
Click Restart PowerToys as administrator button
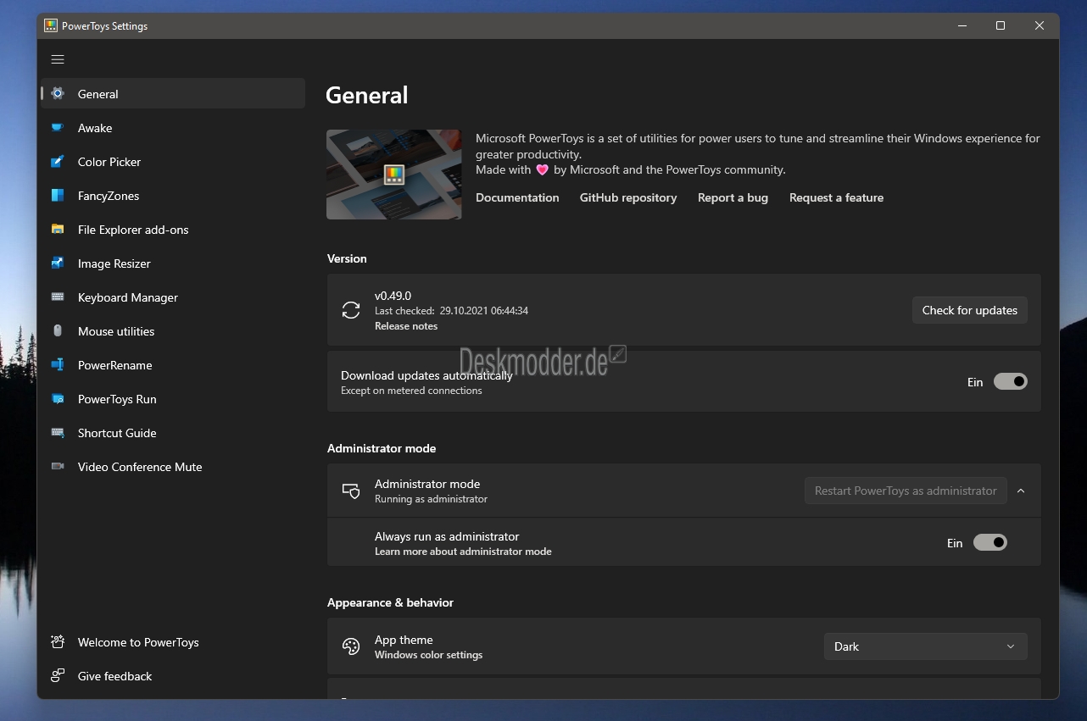906,491
